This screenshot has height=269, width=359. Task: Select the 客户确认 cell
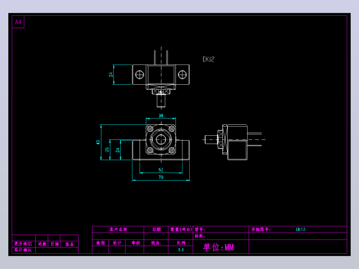click(23, 250)
